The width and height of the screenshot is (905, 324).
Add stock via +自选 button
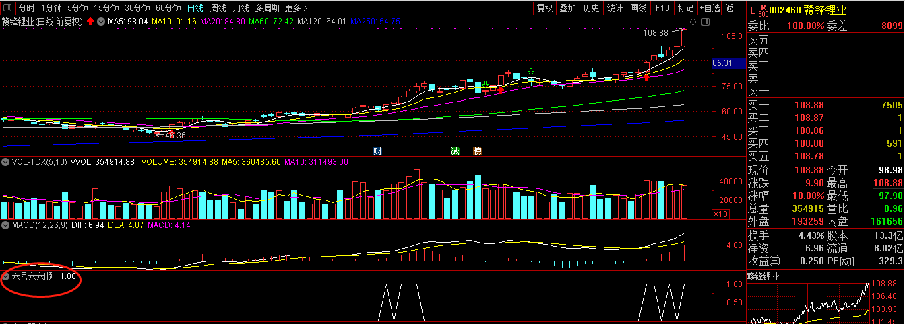[710, 8]
